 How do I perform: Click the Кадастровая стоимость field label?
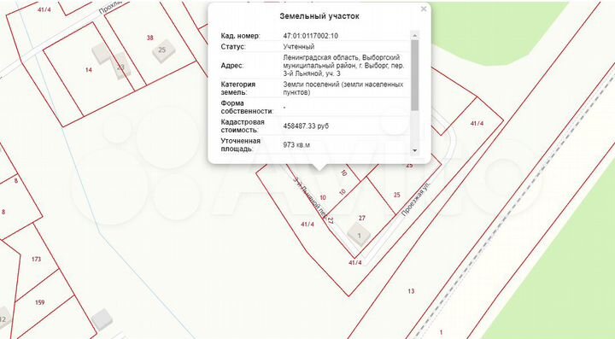243,126
